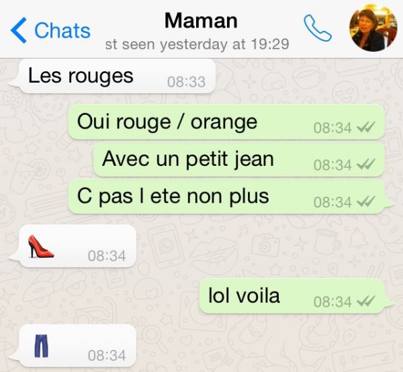This screenshot has height=372, width=403.
Task: Start a voice call with the phone icon
Action: coord(318,28)
